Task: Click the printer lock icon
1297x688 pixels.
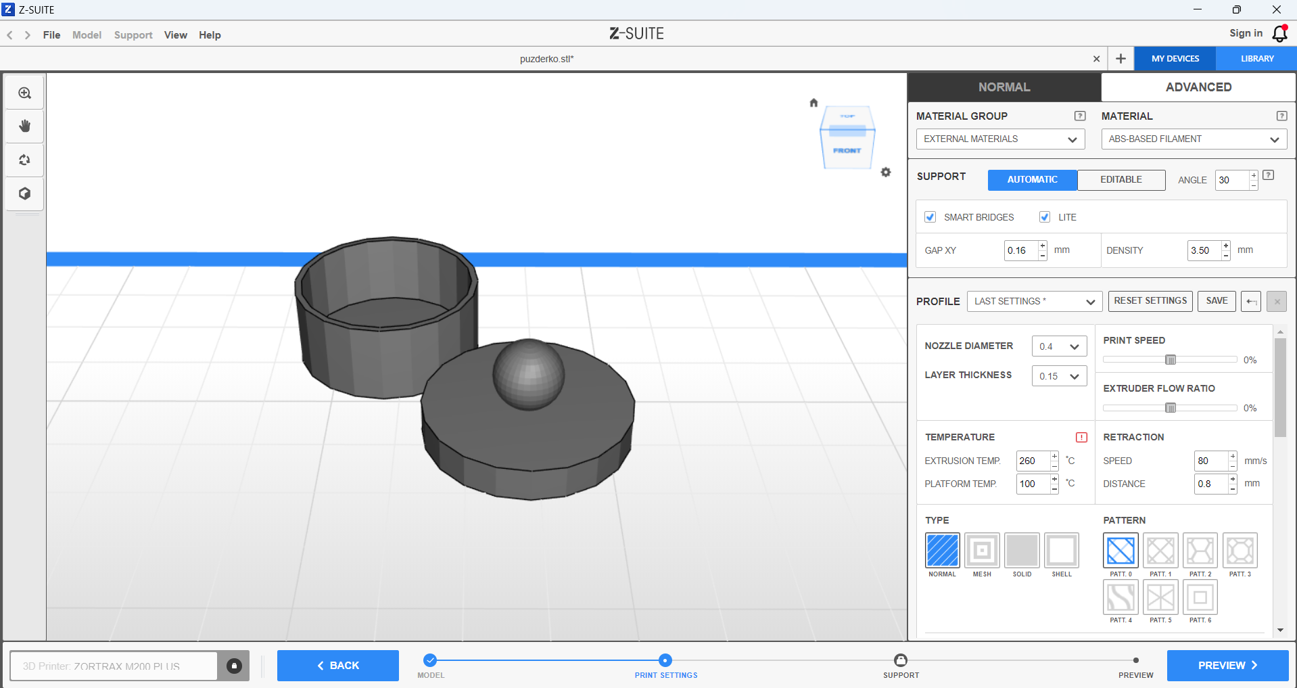Action: point(234,666)
